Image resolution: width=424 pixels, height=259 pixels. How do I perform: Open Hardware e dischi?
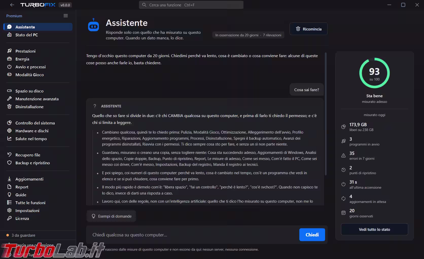(x=38, y=131)
